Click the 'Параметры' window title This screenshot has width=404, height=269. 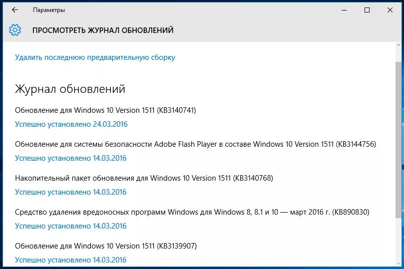click(49, 10)
